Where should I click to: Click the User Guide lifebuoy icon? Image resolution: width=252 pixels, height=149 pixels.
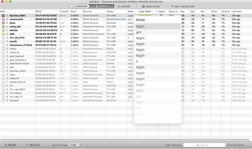click(x=143, y=7)
